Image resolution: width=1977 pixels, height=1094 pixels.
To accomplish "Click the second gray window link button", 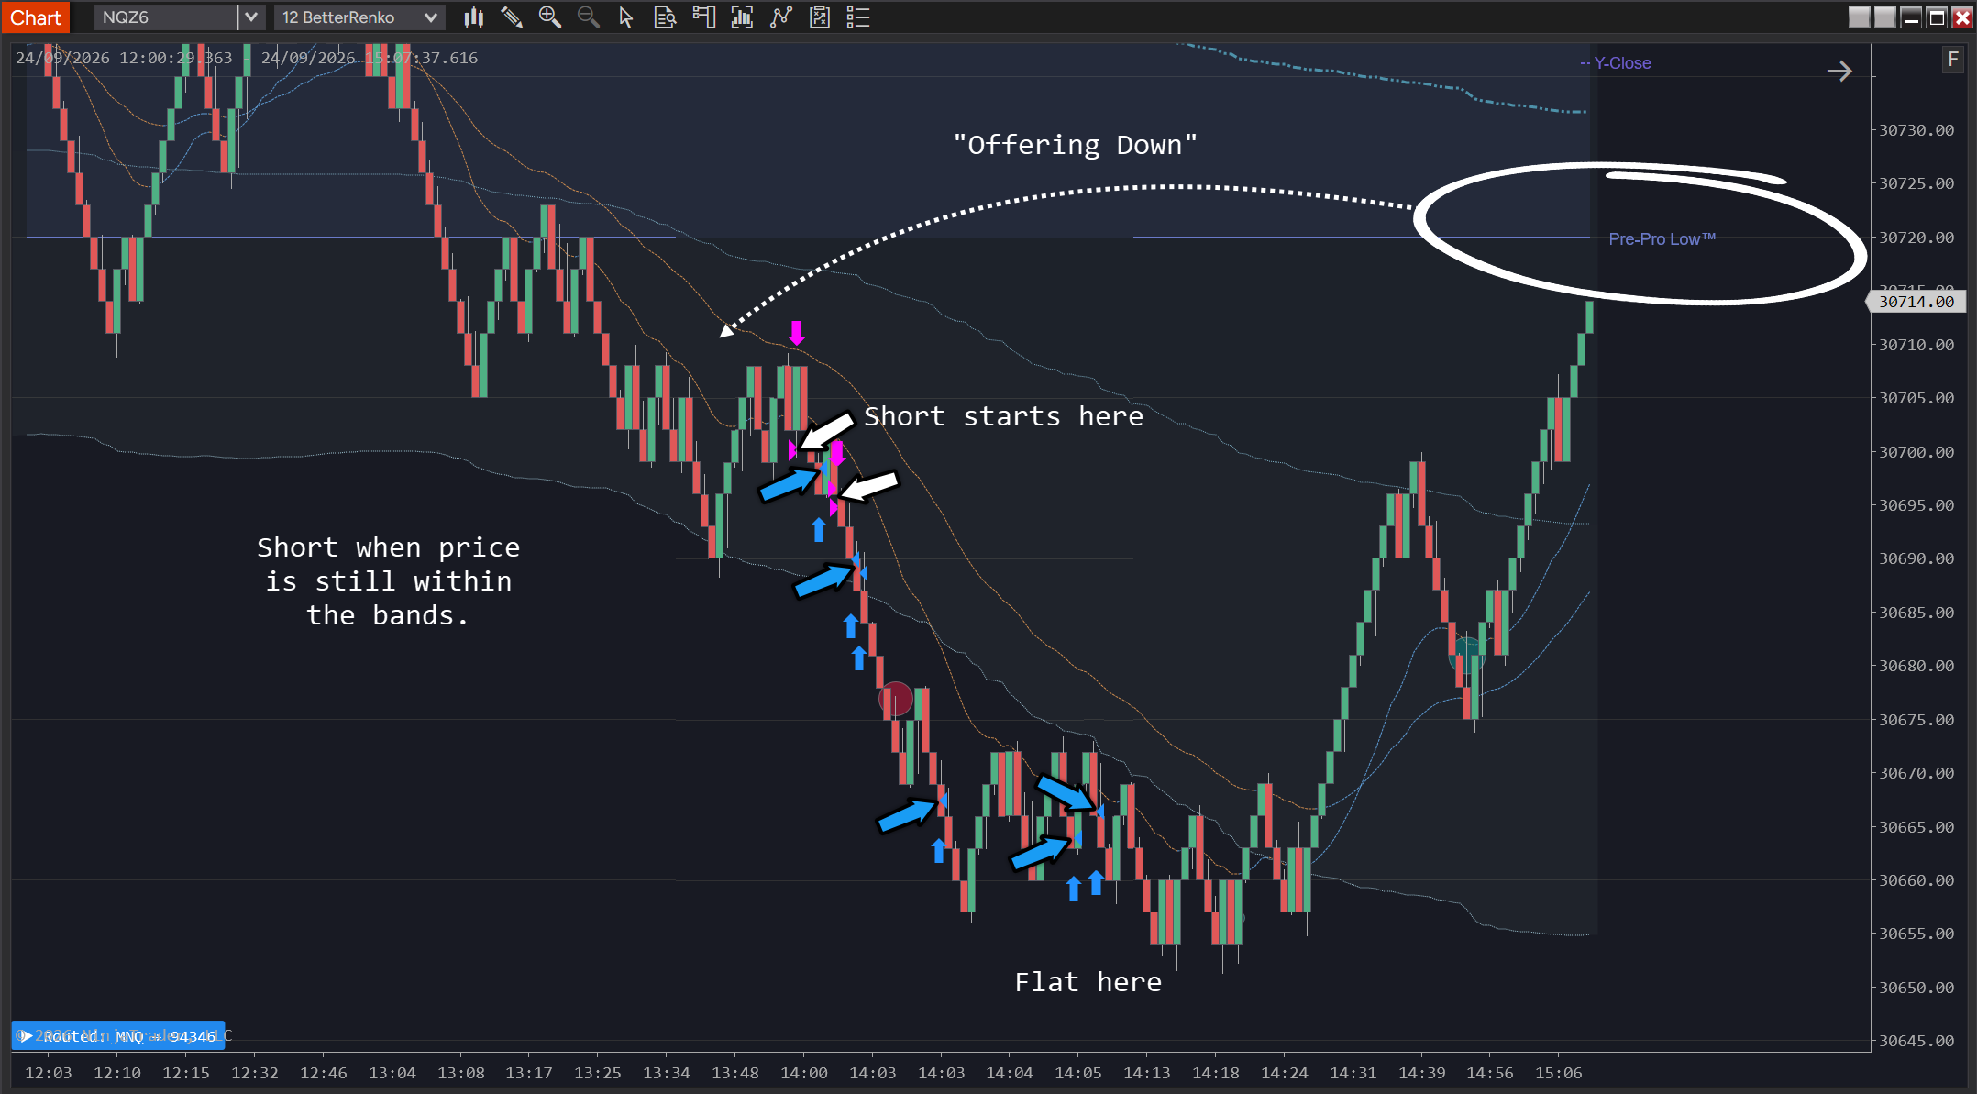I will coord(1884,17).
